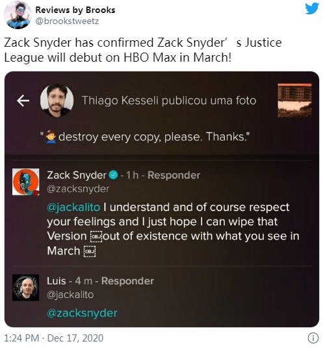Open Reviews by Brooks profile picture
This screenshot has width=325, height=348.
(x=18, y=15)
